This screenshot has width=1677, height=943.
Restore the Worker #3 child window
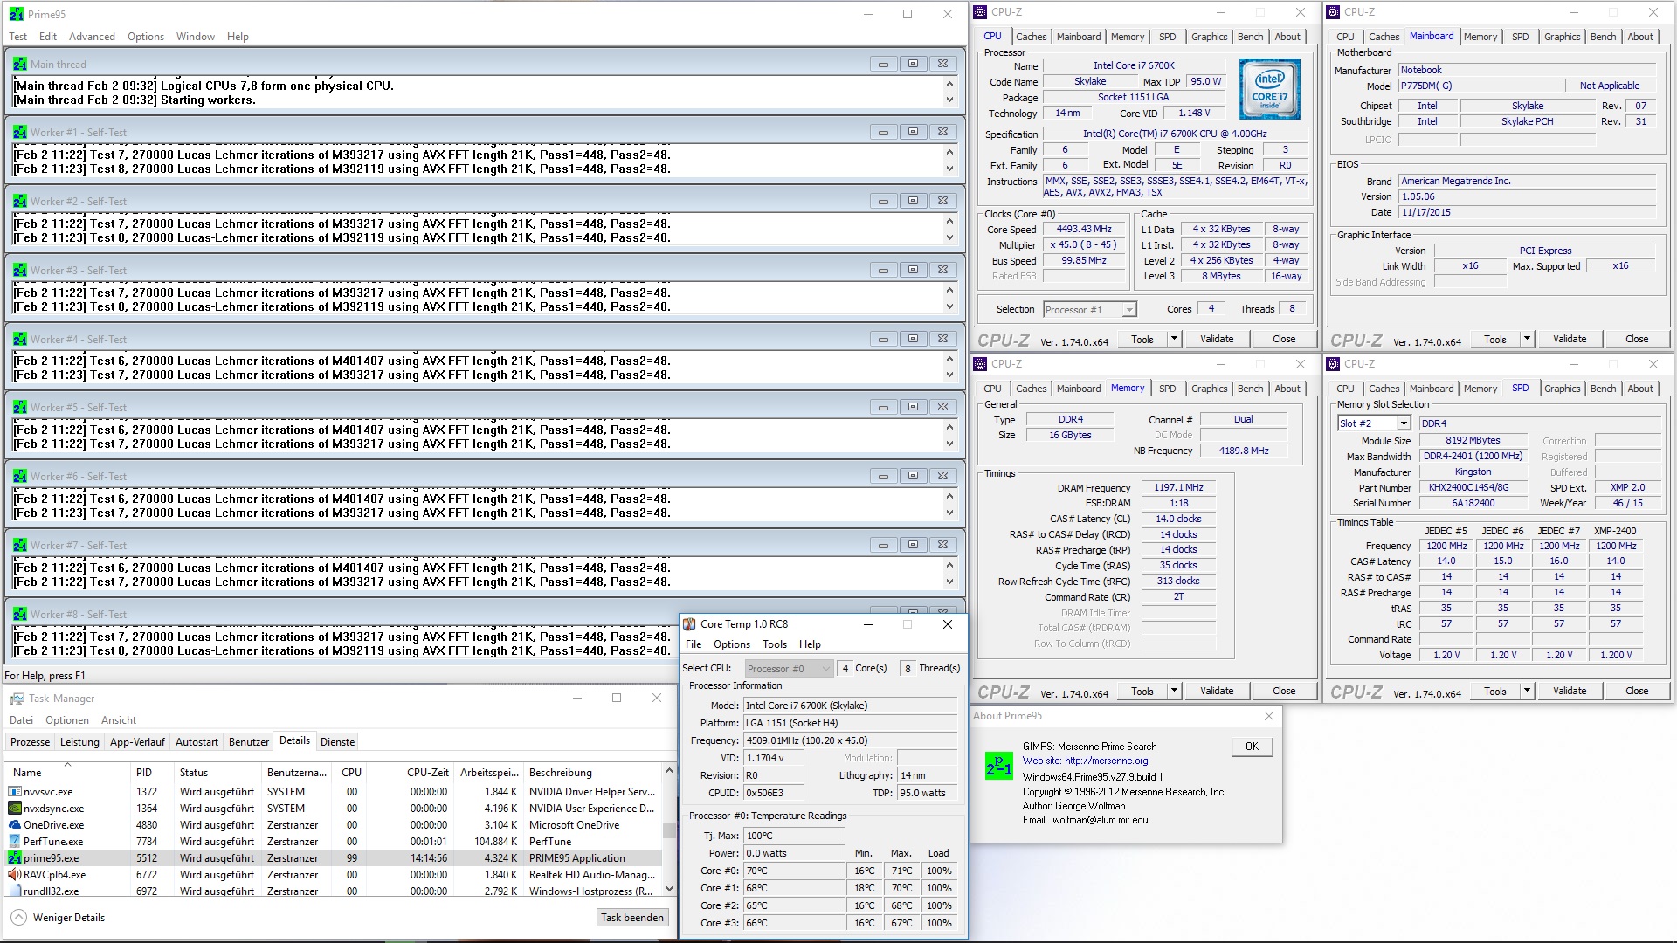pyautogui.click(x=913, y=270)
